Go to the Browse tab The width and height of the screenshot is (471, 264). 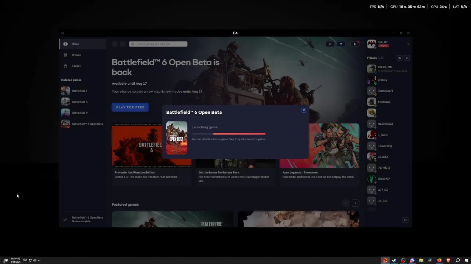pyautogui.click(x=83, y=55)
